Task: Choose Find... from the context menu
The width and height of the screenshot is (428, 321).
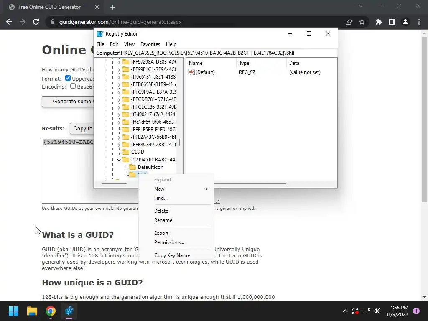Action: 176,198
